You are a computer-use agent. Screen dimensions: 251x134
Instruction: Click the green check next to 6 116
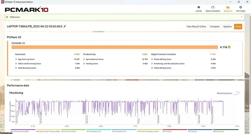(x=229, y=47)
